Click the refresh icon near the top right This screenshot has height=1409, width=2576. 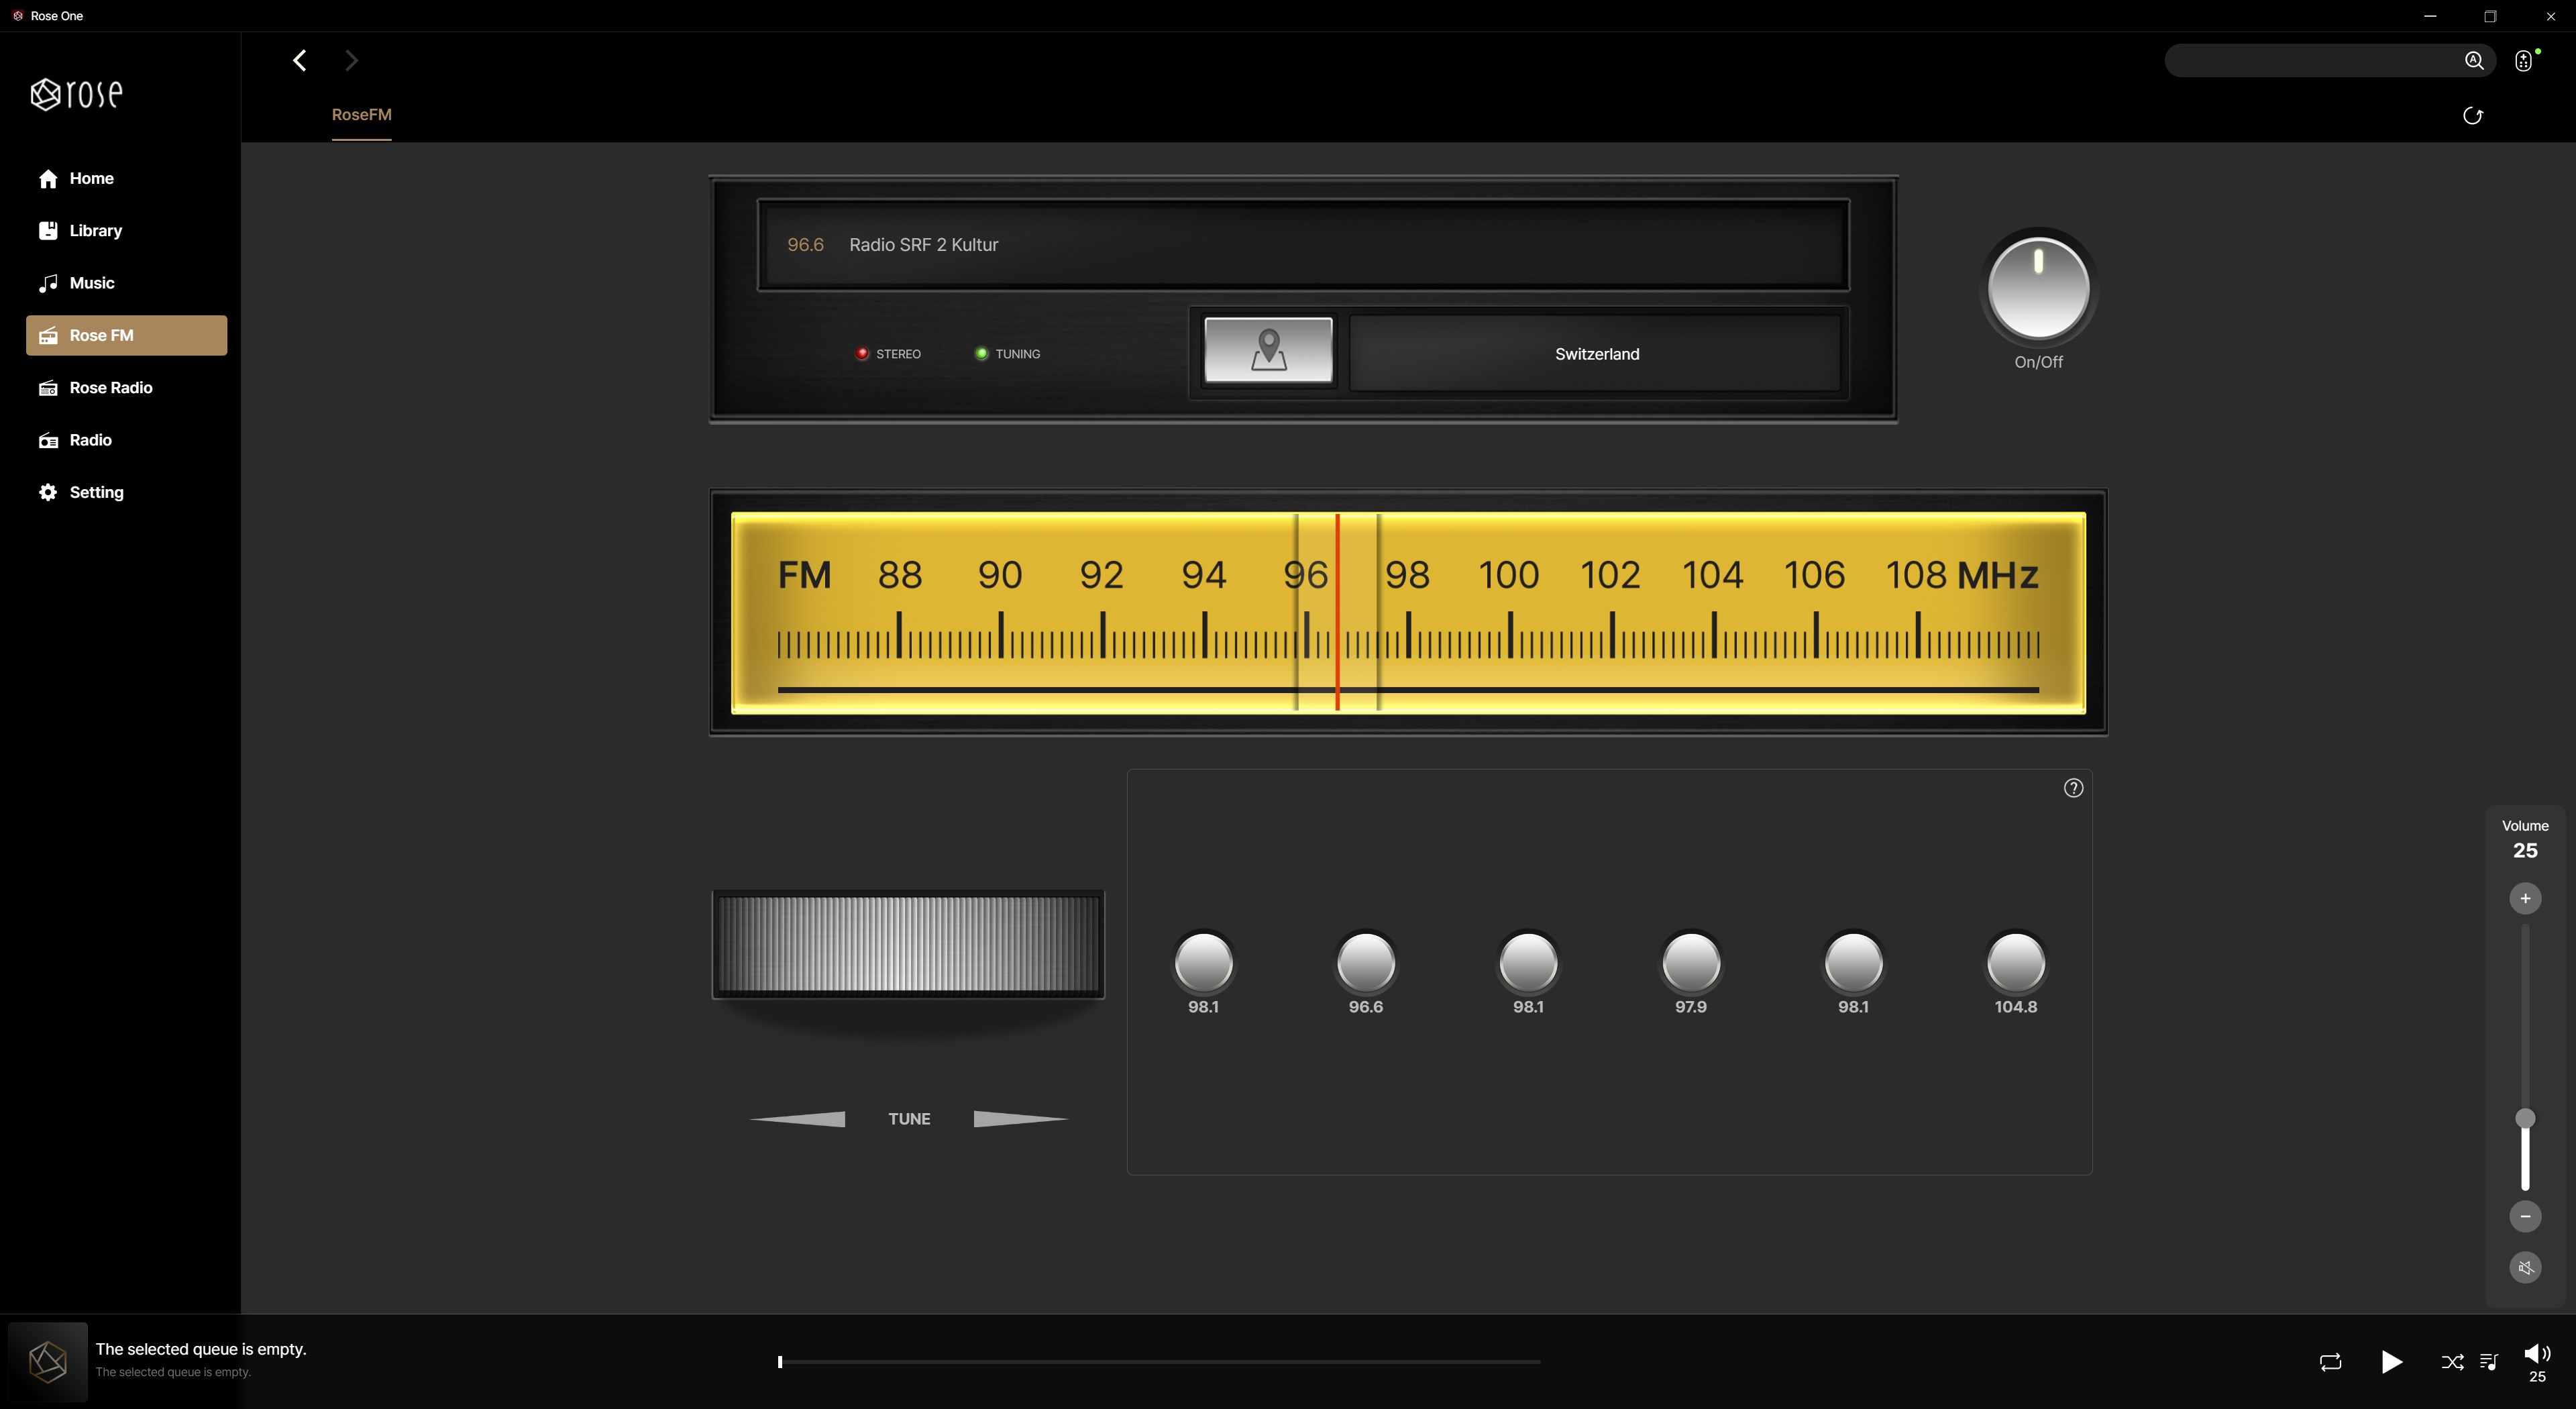2472,116
